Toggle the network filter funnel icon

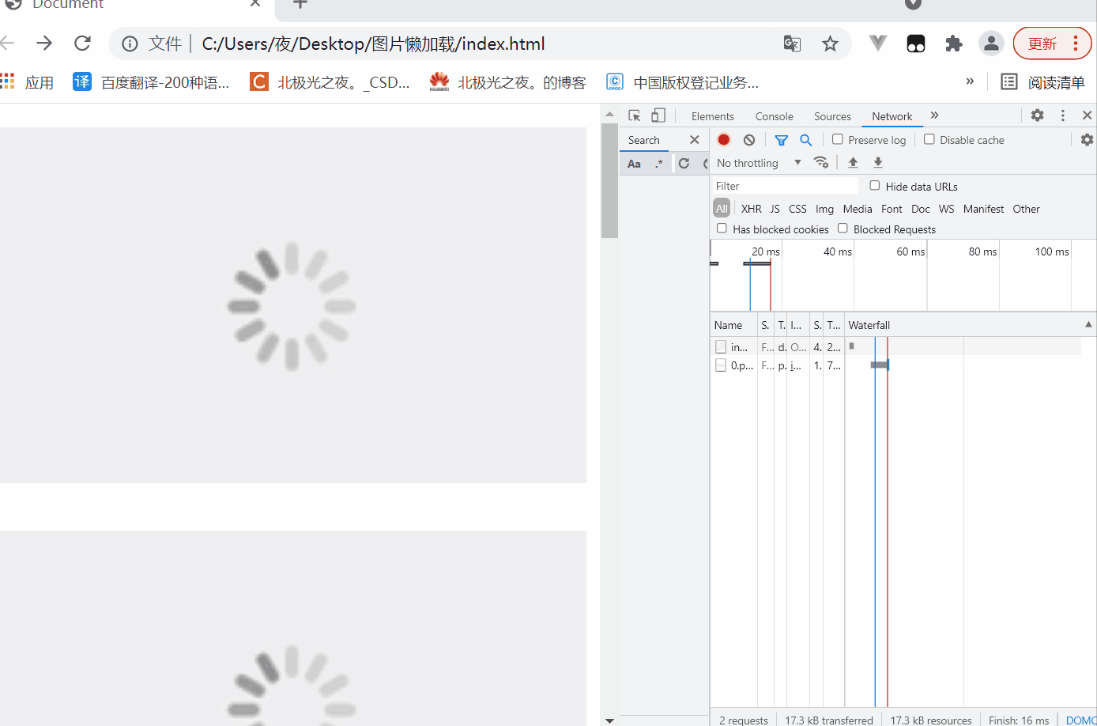781,140
